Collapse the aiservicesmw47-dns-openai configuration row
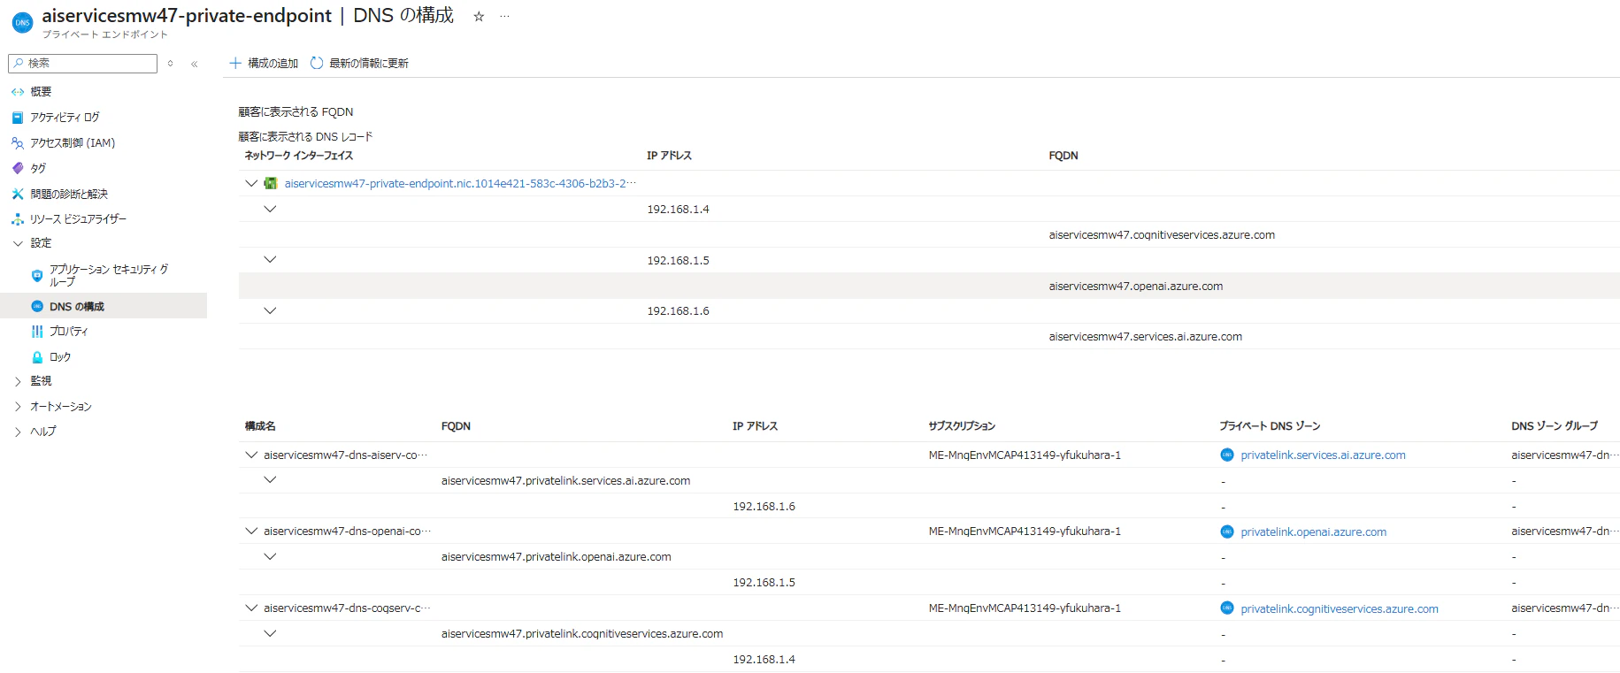 point(251,531)
